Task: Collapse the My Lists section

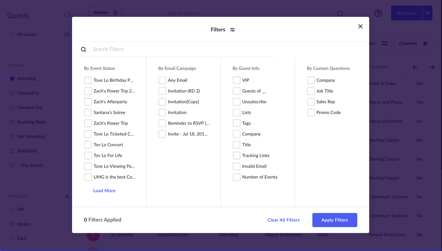Action: point(9,196)
